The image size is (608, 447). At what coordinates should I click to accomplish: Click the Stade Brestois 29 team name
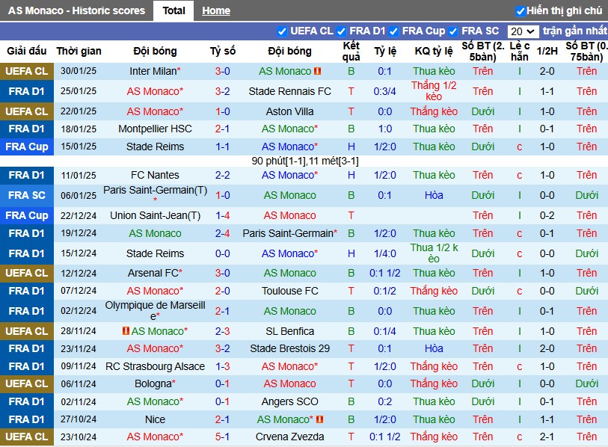pyautogui.click(x=289, y=348)
